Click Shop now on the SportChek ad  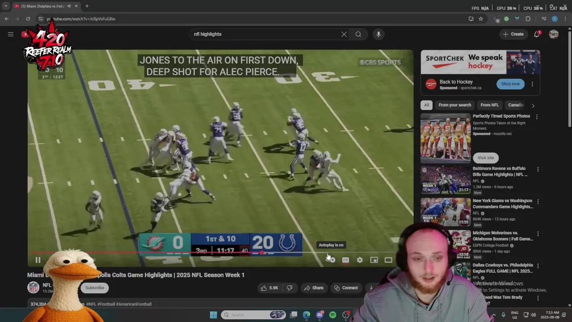click(x=510, y=84)
